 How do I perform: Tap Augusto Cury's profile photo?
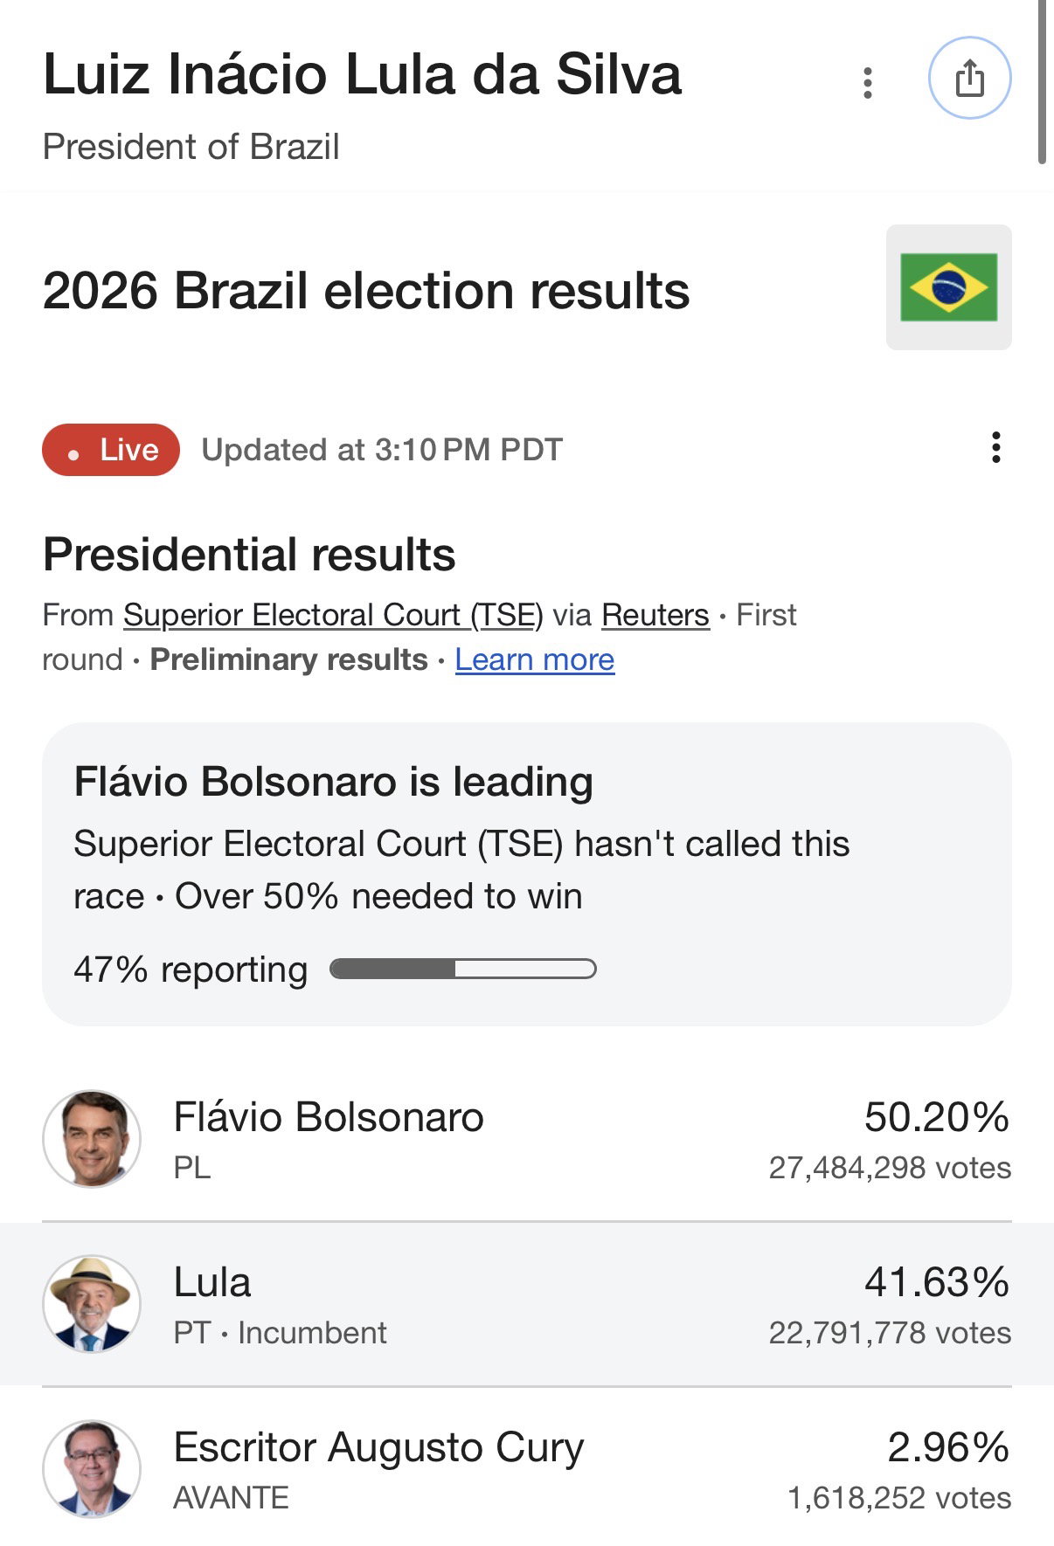point(92,1468)
